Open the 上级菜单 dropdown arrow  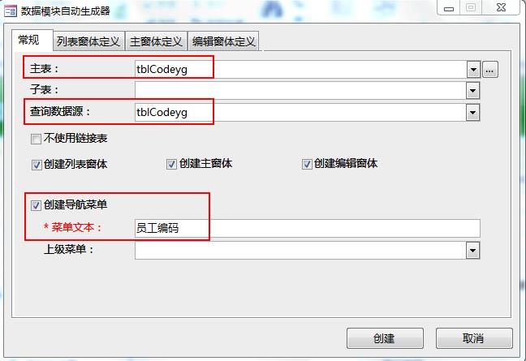tap(472, 251)
